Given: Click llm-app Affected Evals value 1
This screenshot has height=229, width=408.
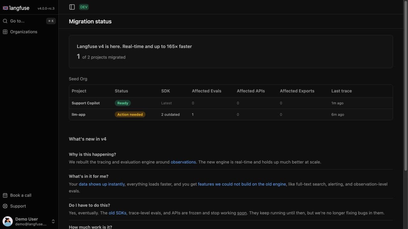Looking at the screenshot, I should [193, 114].
